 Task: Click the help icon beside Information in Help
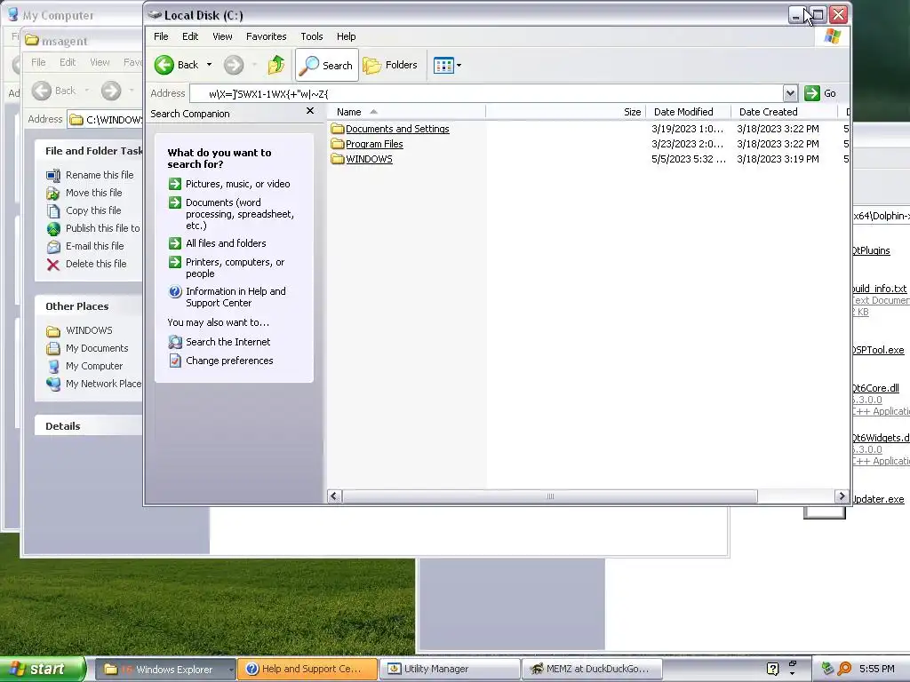(x=175, y=291)
